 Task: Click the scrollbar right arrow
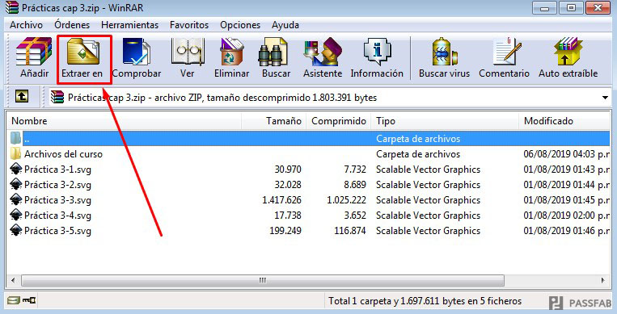pos(602,281)
